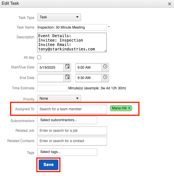Focus the Time Estimate field
The height and width of the screenshot is (176, 174).
pyautogui.click(x=52, y=88)
